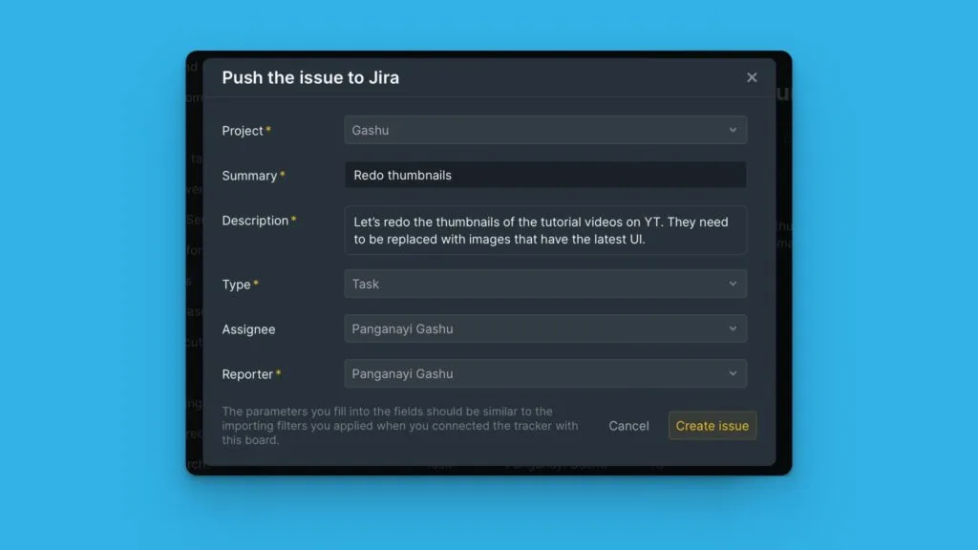Click the Reporter field label
This screenshot has width=978, height=550.
[247, 374]
